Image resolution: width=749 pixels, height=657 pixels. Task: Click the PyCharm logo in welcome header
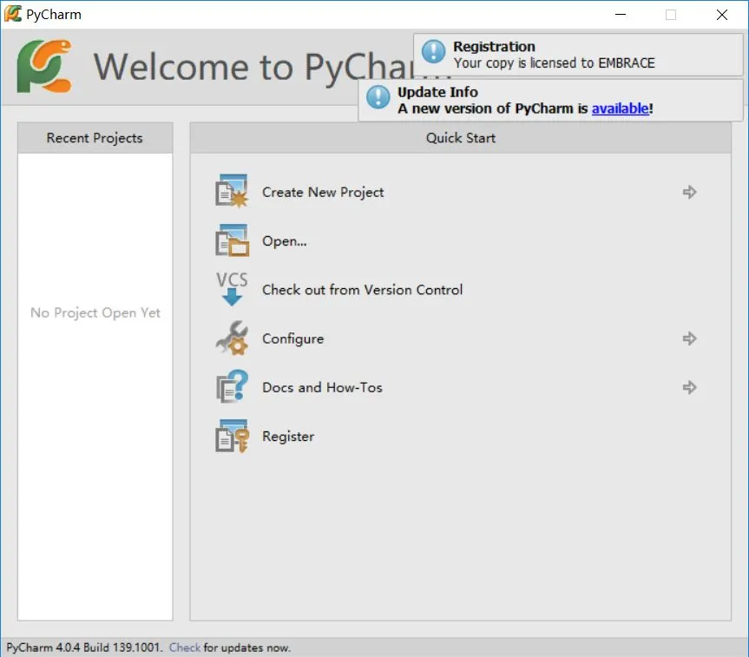click(x=44, y=66)
